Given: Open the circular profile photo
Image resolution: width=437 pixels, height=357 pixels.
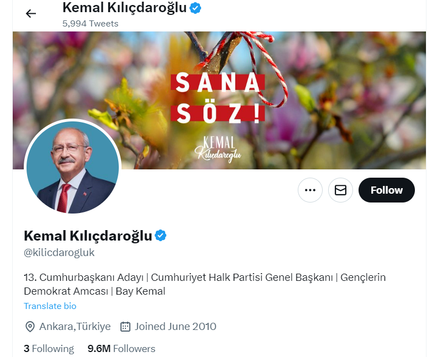Looking at the screenshot, I should tap(72, 167).
